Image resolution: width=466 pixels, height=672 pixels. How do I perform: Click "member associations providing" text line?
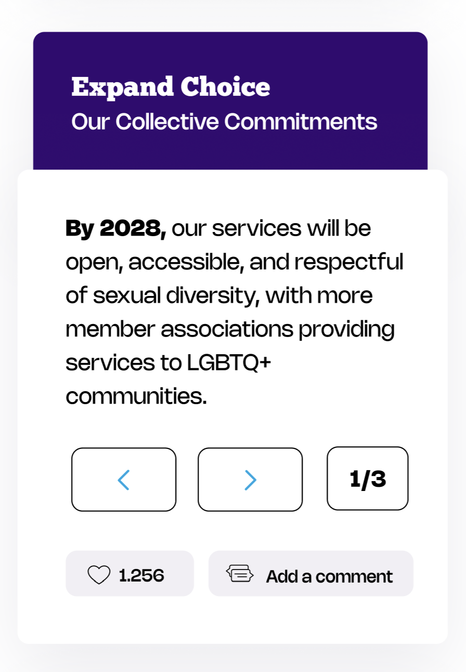[x=230, y=329]
